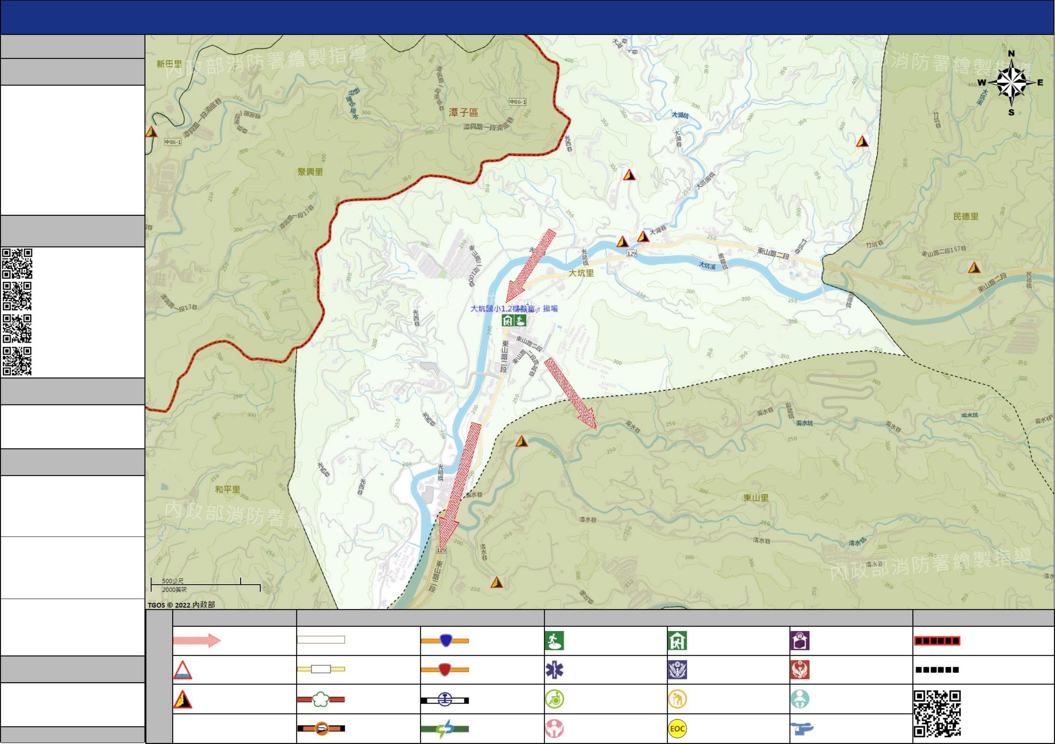Click the flower-shaped county road legend symbol
This screenshot has height=744, width=1055.
(x=321, y=699)
